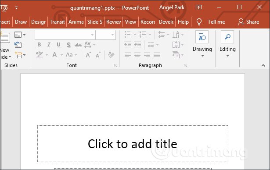Screen dimensions: 270x170
Task: Apply bullet list formatting
Action: 128,35
